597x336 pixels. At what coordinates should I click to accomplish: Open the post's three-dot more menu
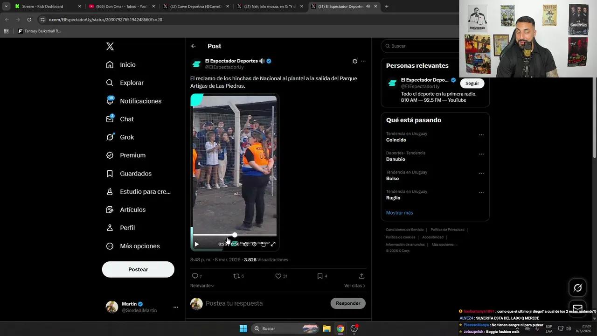[363, 61]
